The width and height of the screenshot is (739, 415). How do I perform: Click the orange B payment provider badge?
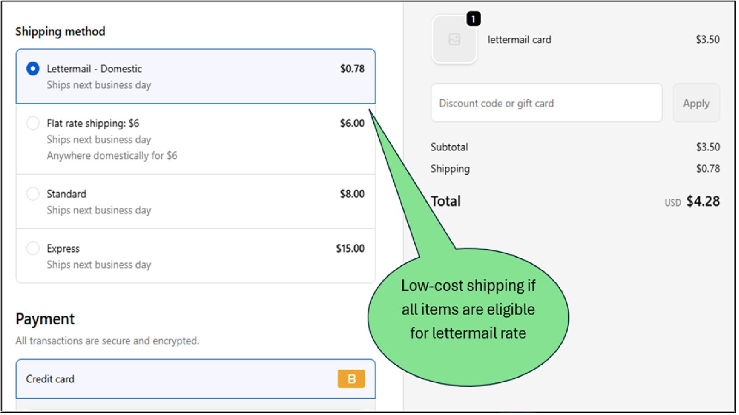[x=351, y=379]
